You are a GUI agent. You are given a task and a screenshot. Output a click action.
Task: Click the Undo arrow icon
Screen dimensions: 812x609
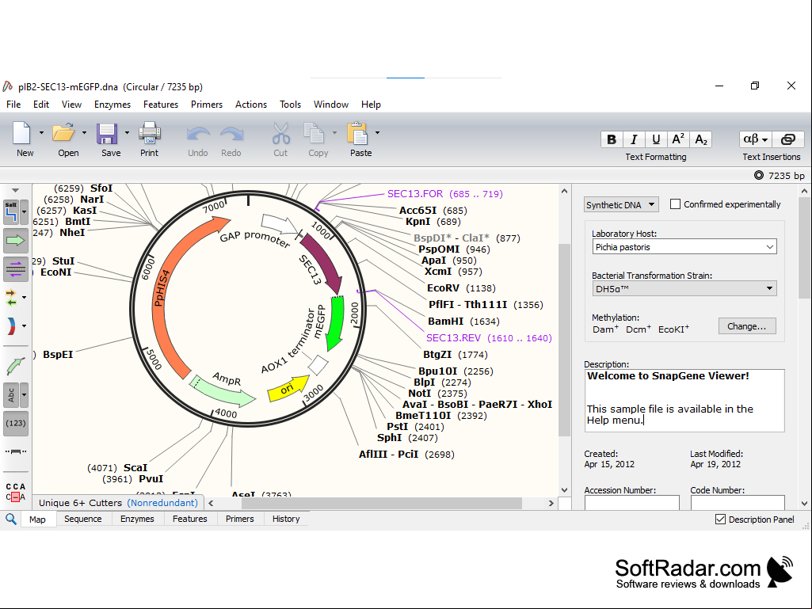198,134
